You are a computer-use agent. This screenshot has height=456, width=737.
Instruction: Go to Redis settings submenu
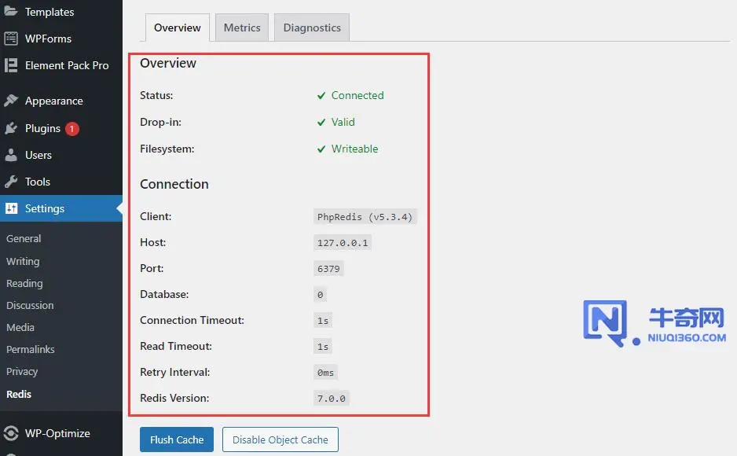click(19, 394)
